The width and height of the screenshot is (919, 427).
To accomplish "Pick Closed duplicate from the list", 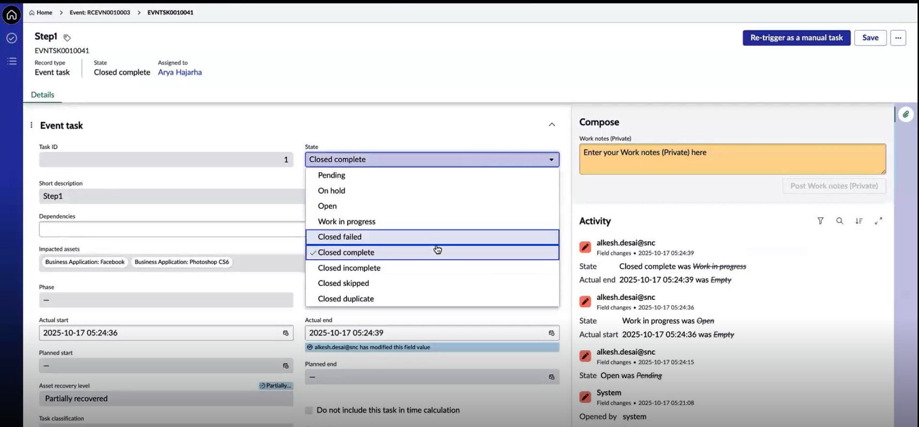I will [x=432, y=298].
